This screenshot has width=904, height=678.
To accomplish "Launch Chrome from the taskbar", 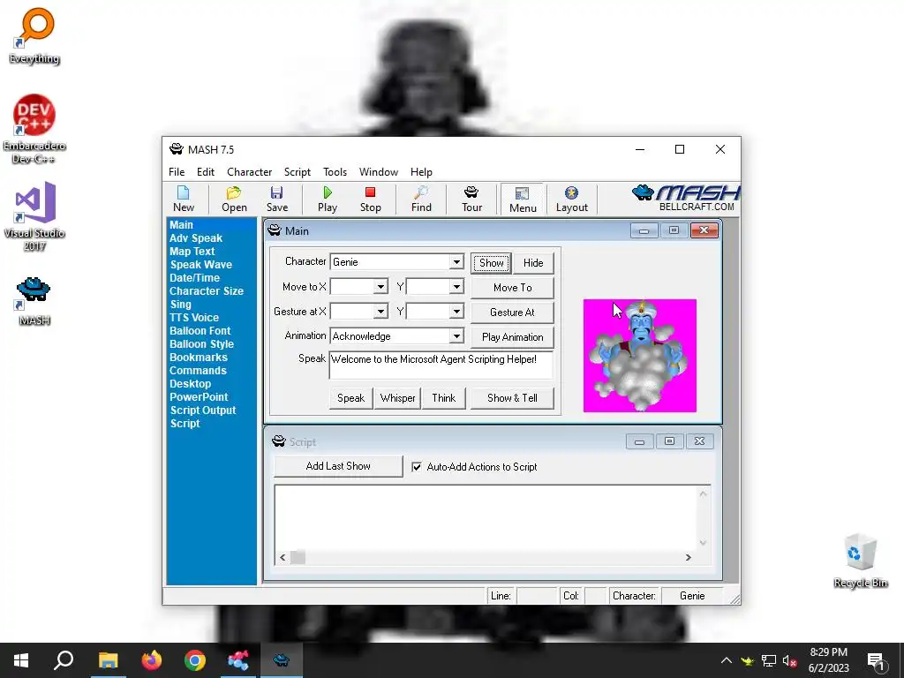I will pyautogui.click(x=195, y=660).
